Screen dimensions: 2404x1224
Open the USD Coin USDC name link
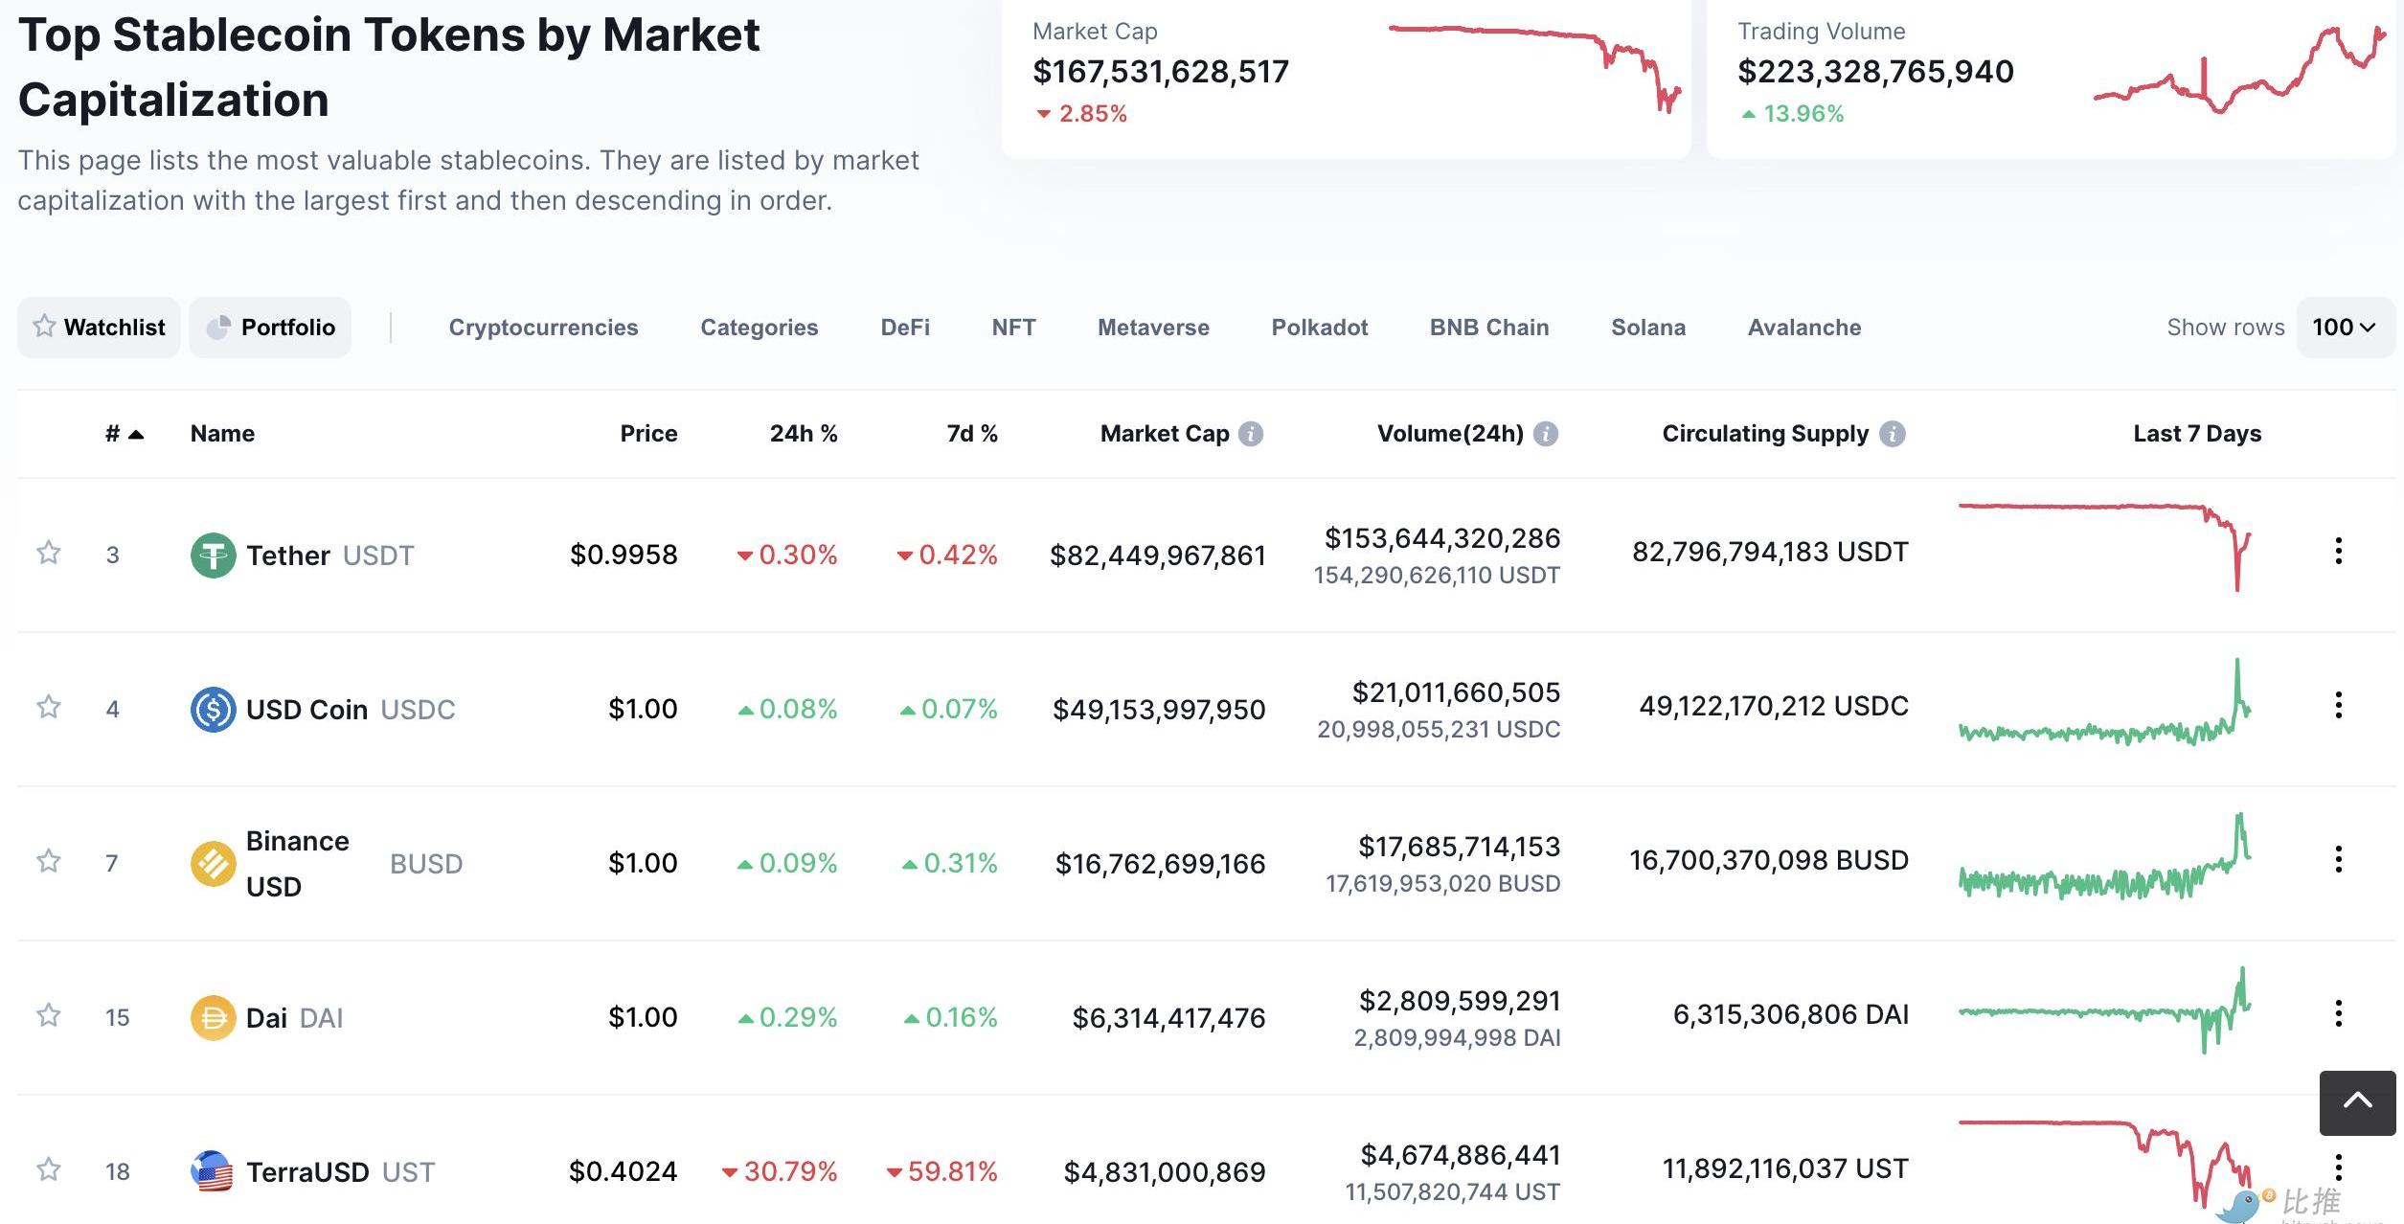point(351,710)
